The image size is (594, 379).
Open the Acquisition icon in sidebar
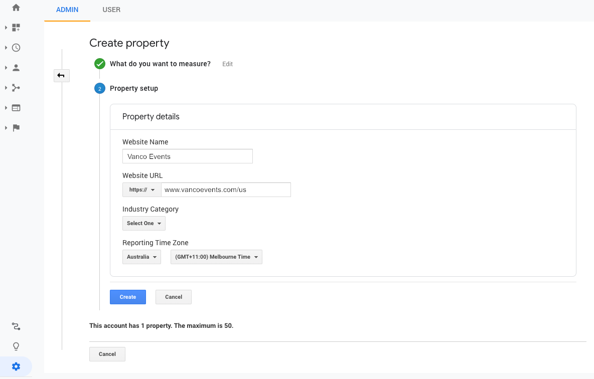[16, 88]
